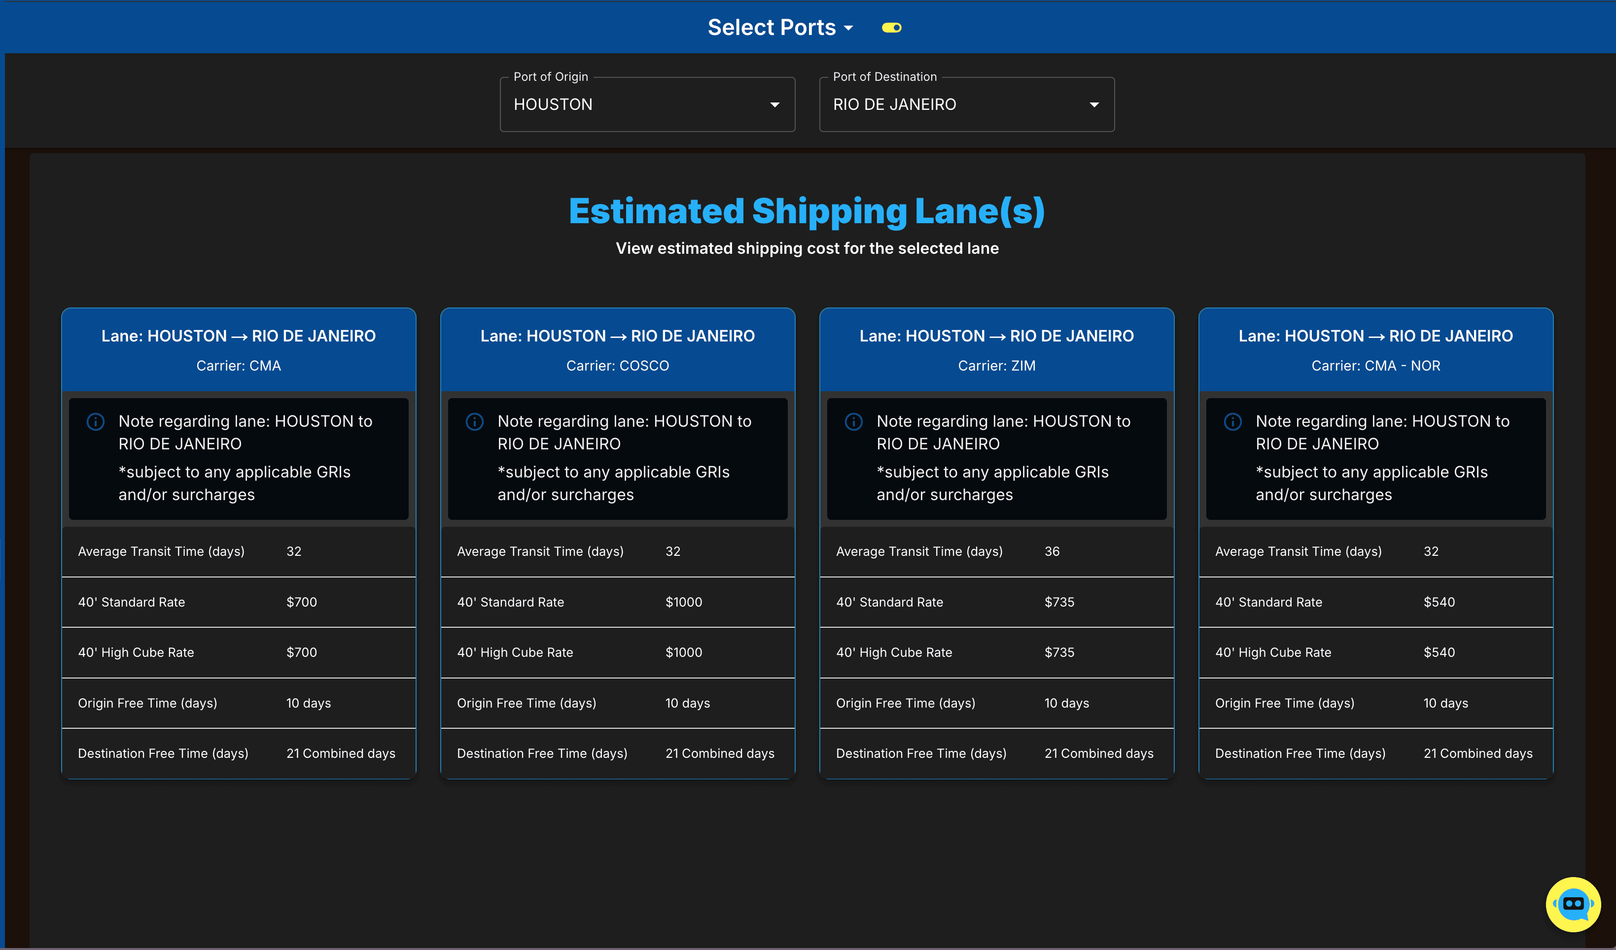Click the arrow in Port of Destination field
Image resolution: width=1616 pixels, height=950 pixels.
pyautogui.click(x=1094, y=104)
